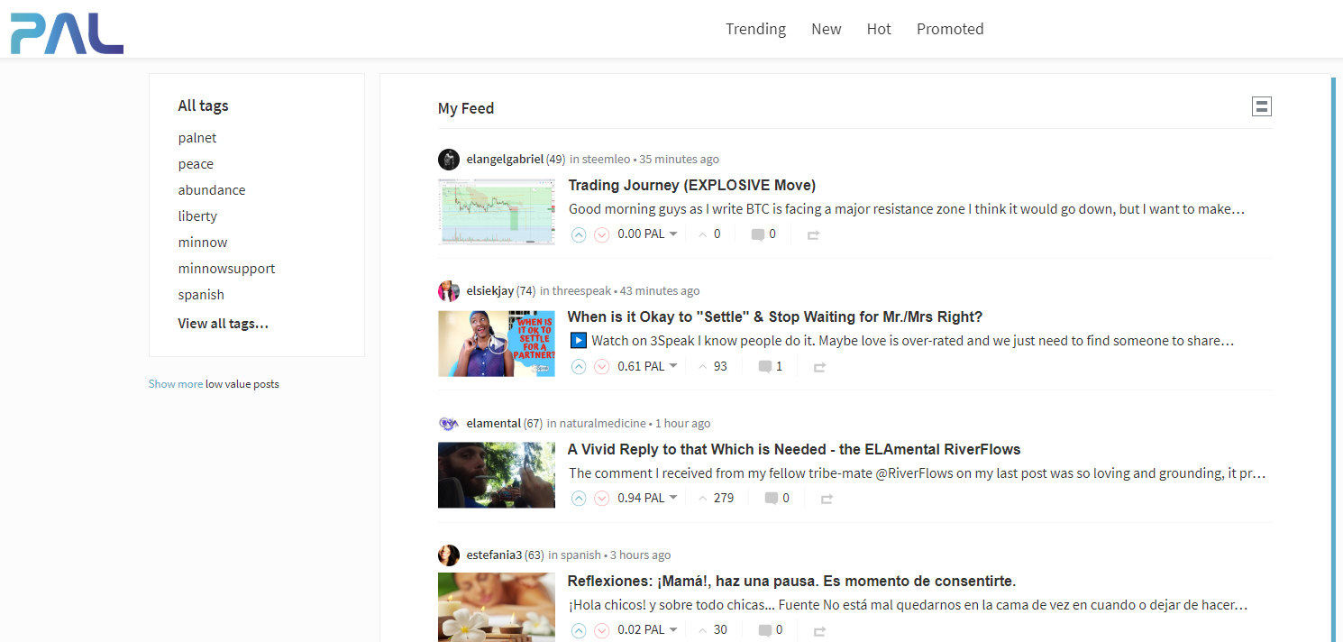Select the peace tag
1343x642 pixels.
tap(196, 164)
